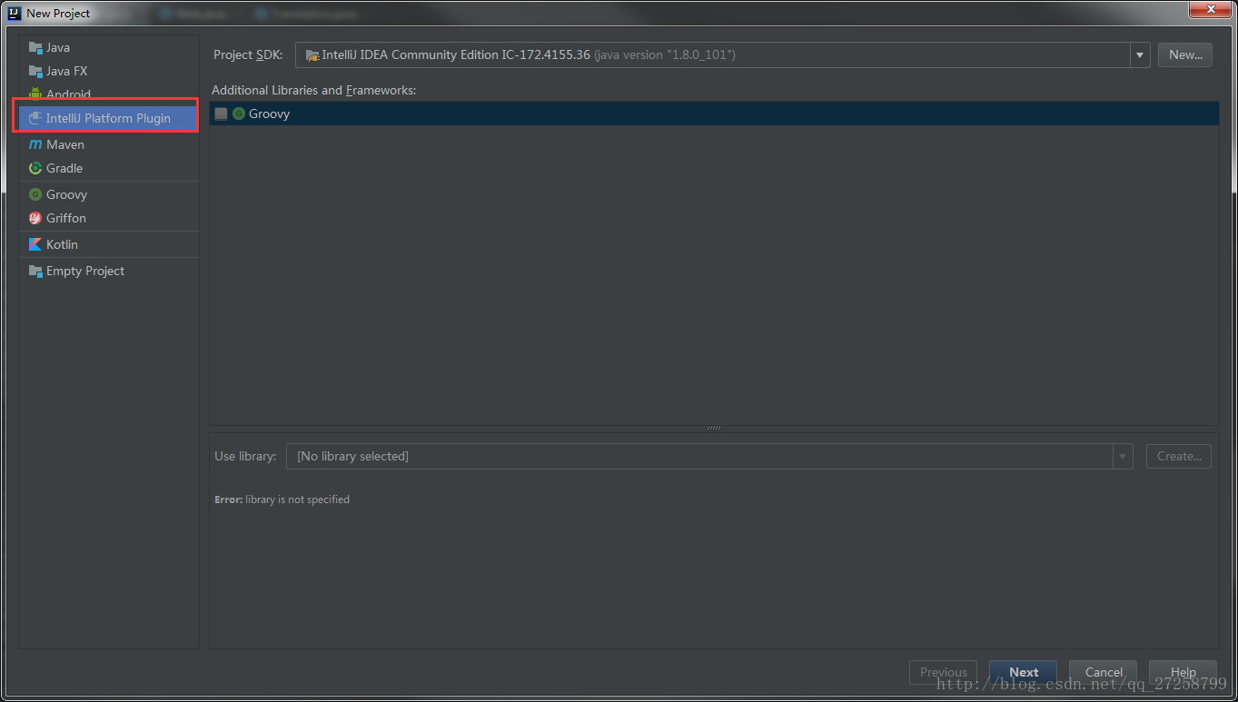
Task: Close the New Project dialog
Action: (1210, 8)
